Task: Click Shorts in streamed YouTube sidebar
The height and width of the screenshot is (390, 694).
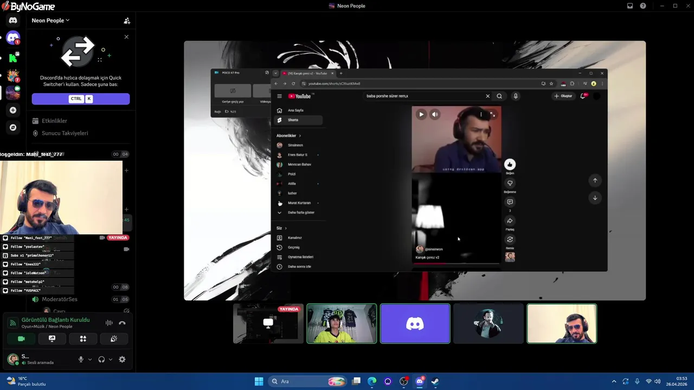Action: click(299, 120)
